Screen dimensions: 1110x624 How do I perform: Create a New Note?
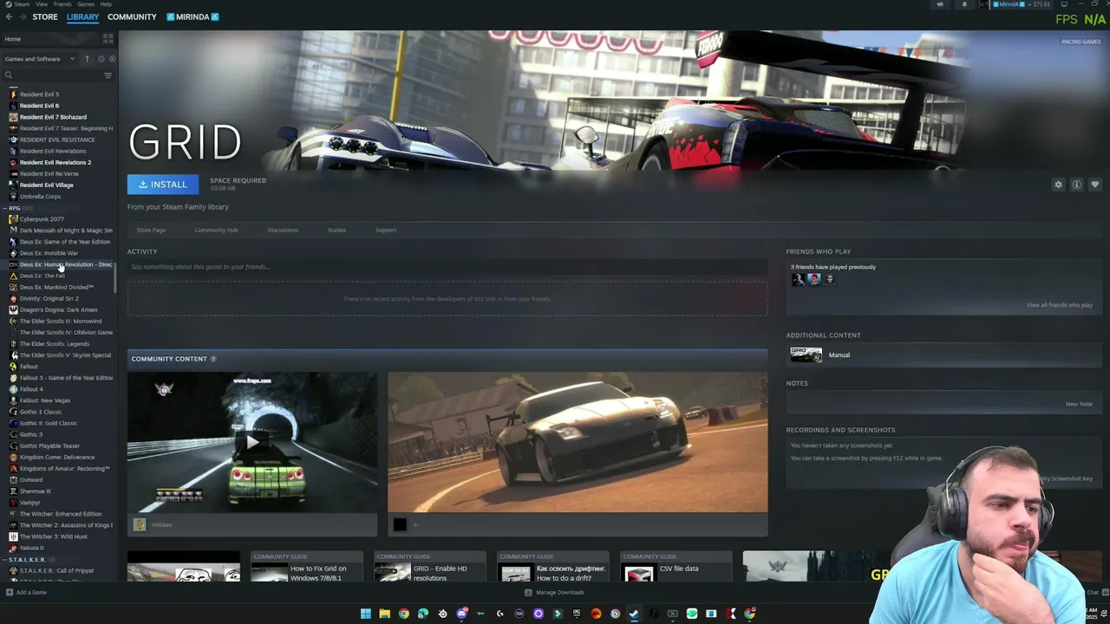point(1079,404)
